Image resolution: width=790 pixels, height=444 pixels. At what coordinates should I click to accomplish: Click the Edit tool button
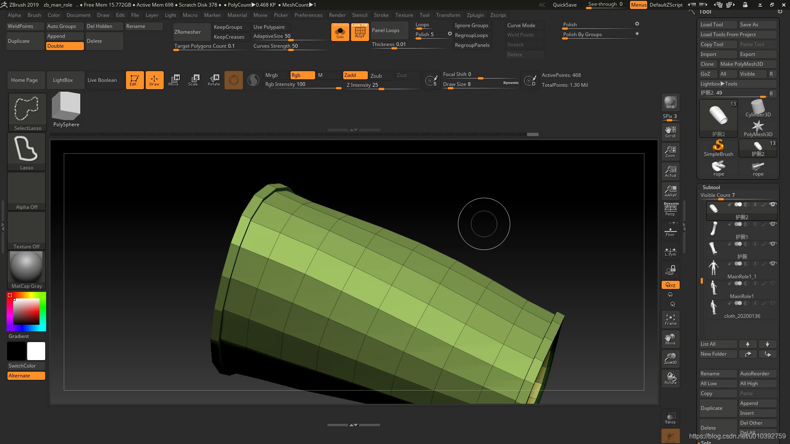pos(134,80)
